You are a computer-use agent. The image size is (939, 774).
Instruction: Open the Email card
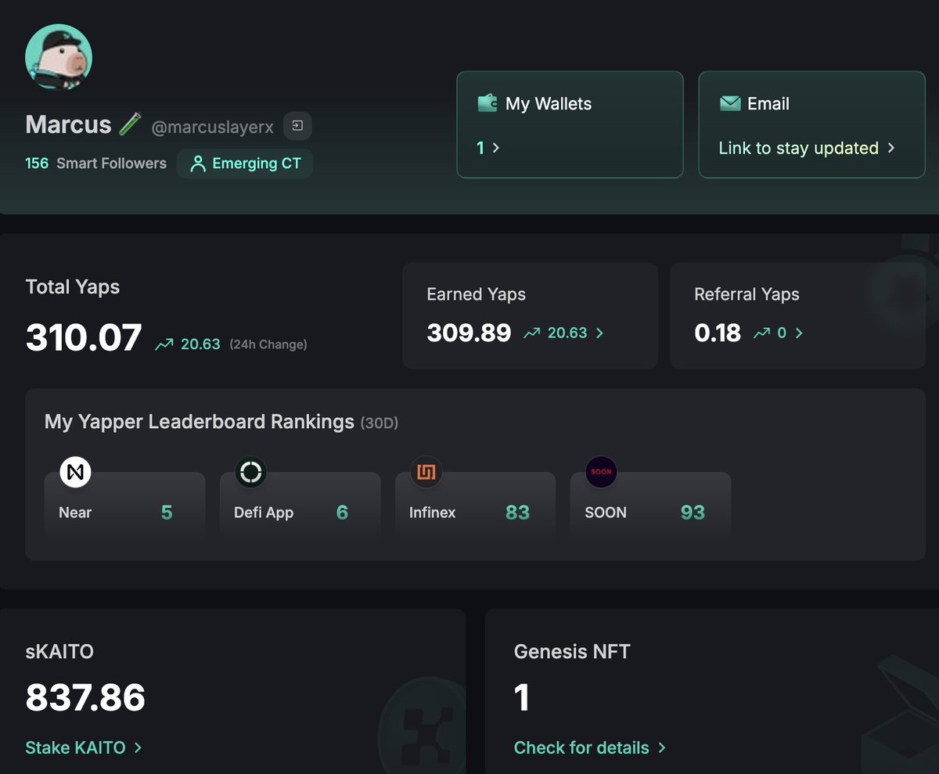coord(811,124)
